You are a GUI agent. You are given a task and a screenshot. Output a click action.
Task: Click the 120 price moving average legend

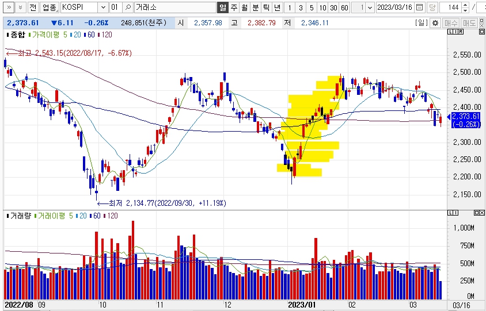(x=105, y=34)
